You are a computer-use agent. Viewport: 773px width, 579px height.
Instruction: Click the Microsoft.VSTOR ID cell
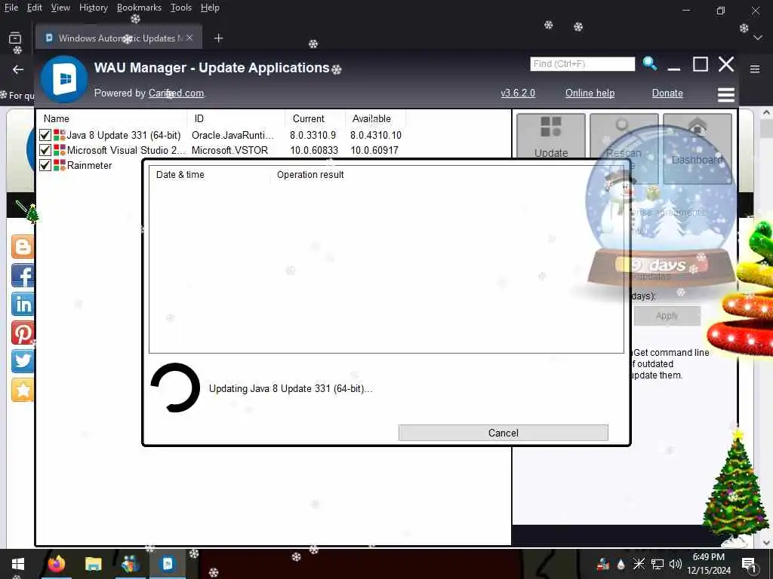click(x=229, y=150)
